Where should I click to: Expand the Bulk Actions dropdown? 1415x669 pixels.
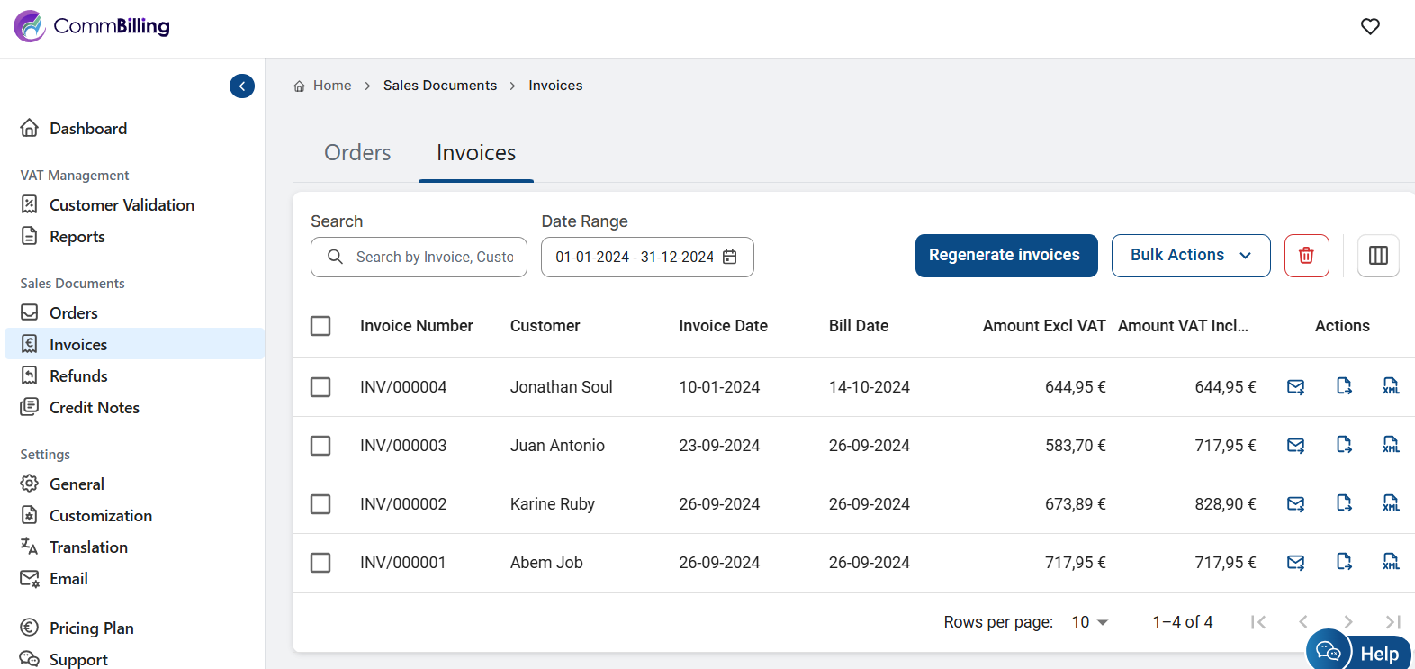pyautogui.click(x=1190, y=256)
